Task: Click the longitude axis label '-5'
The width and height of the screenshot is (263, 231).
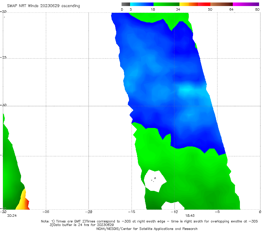Action: click(217, 212)
